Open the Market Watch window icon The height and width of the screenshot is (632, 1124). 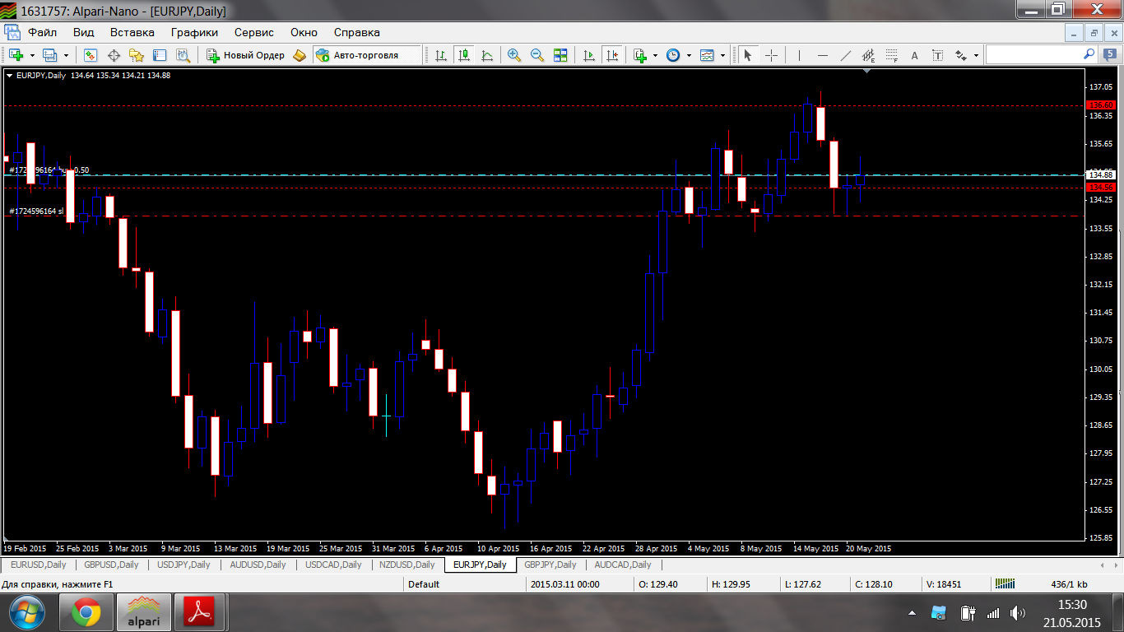[x=91, y=55]
